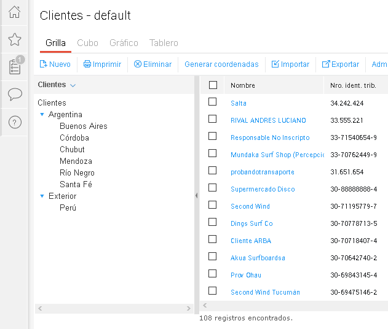
Task: Tick the select-all header checkbox
Action: (x=213, y=85)
